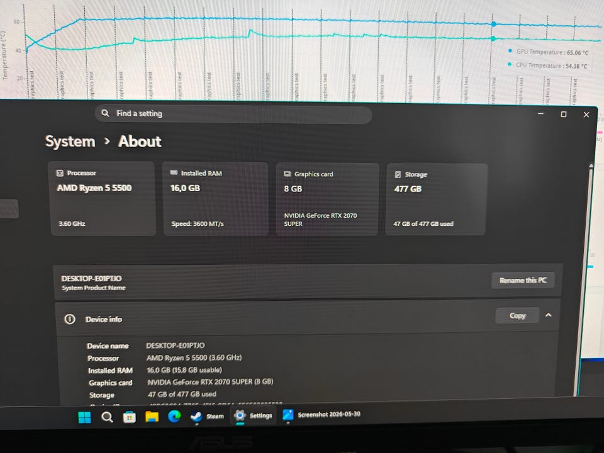Click Speed: 3600 MT/s text
The image size is (604, 453).
[x=198, y=223]
